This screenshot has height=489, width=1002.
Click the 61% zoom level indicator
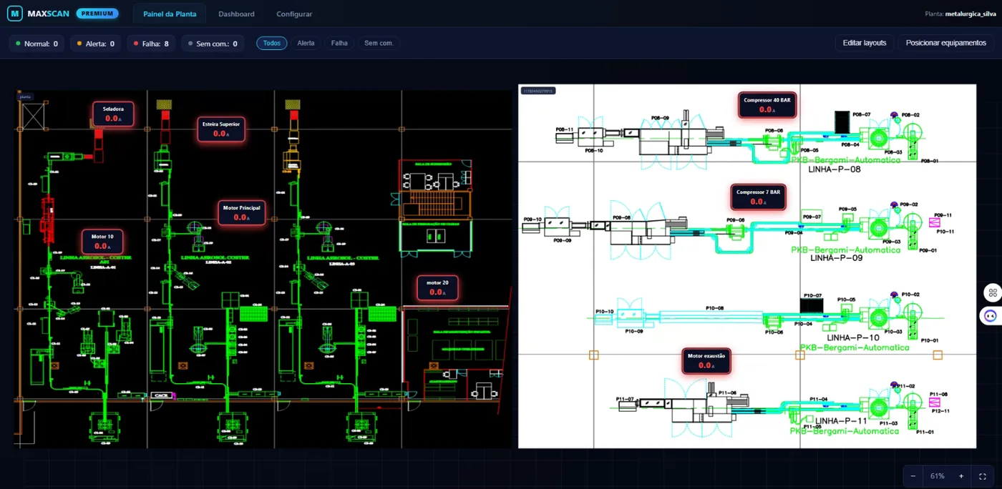[938, 476]
